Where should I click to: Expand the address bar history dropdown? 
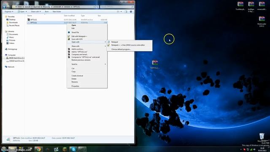94,7
